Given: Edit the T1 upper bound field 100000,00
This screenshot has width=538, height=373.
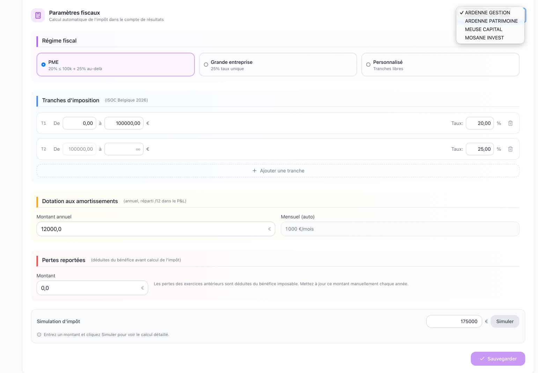Looking at the screenshot, I should pyautogui.click(x=124, y=123).
